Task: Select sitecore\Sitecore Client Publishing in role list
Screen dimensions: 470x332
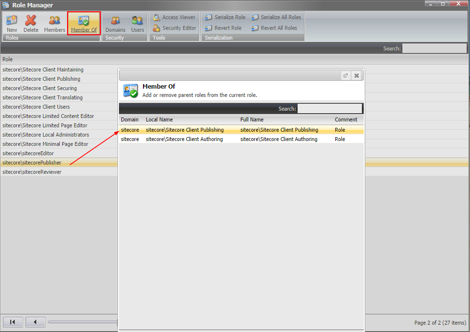Action: [x=59, y=79]
